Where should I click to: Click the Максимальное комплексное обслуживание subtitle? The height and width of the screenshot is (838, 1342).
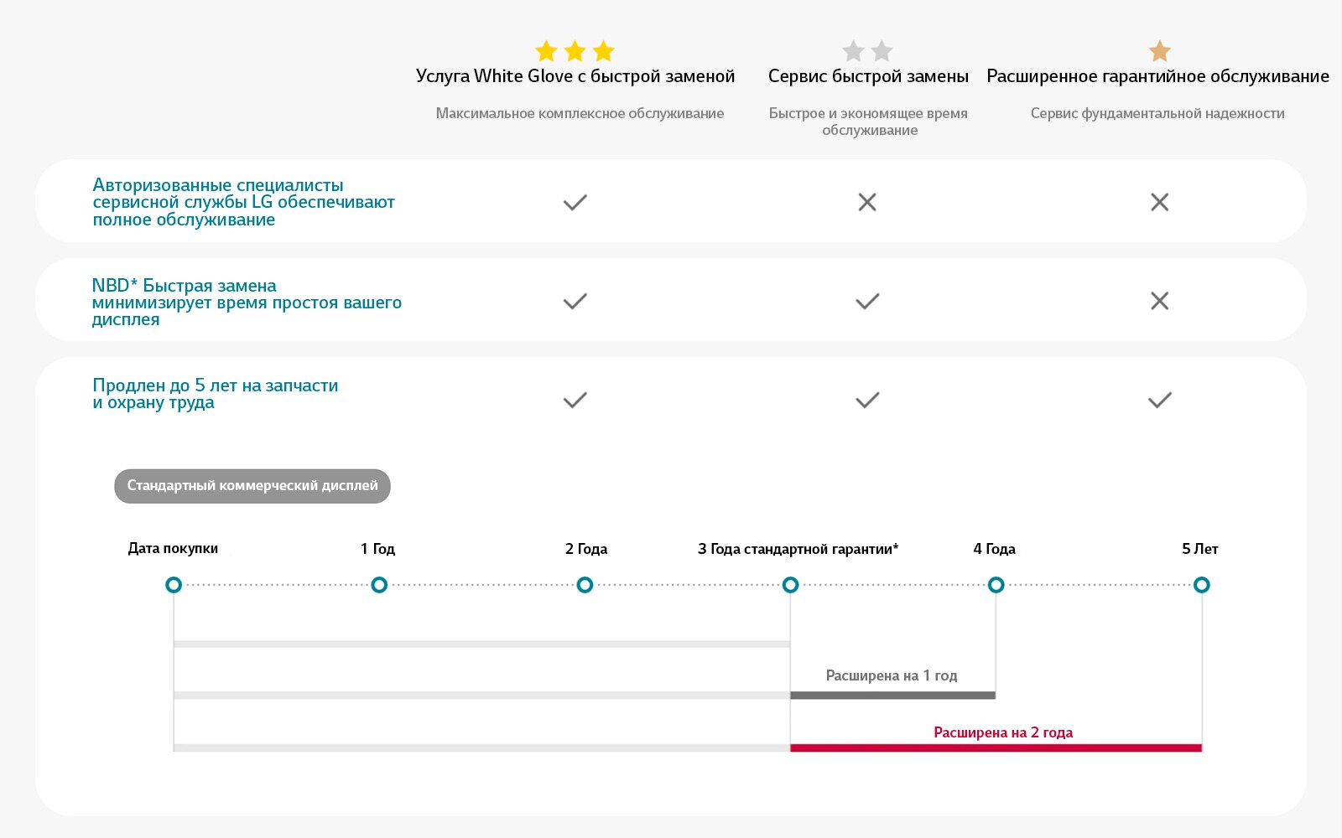coord(580,113)
